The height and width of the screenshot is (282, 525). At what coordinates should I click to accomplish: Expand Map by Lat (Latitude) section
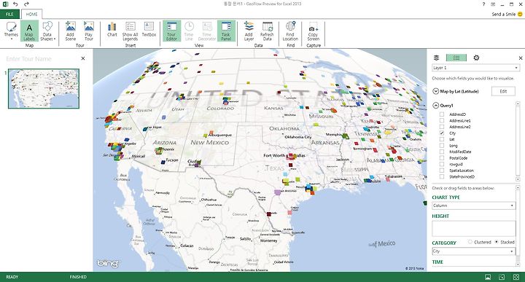coord(435,91)
